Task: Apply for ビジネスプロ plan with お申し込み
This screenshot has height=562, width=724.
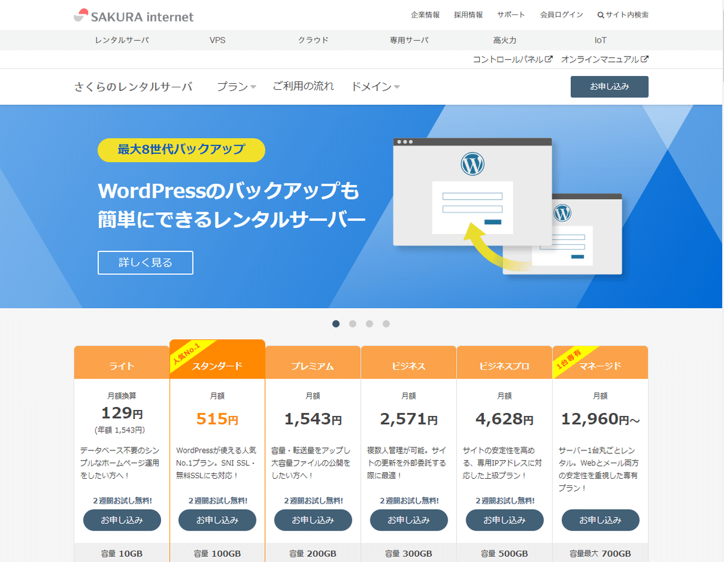Action: point(504,520)
